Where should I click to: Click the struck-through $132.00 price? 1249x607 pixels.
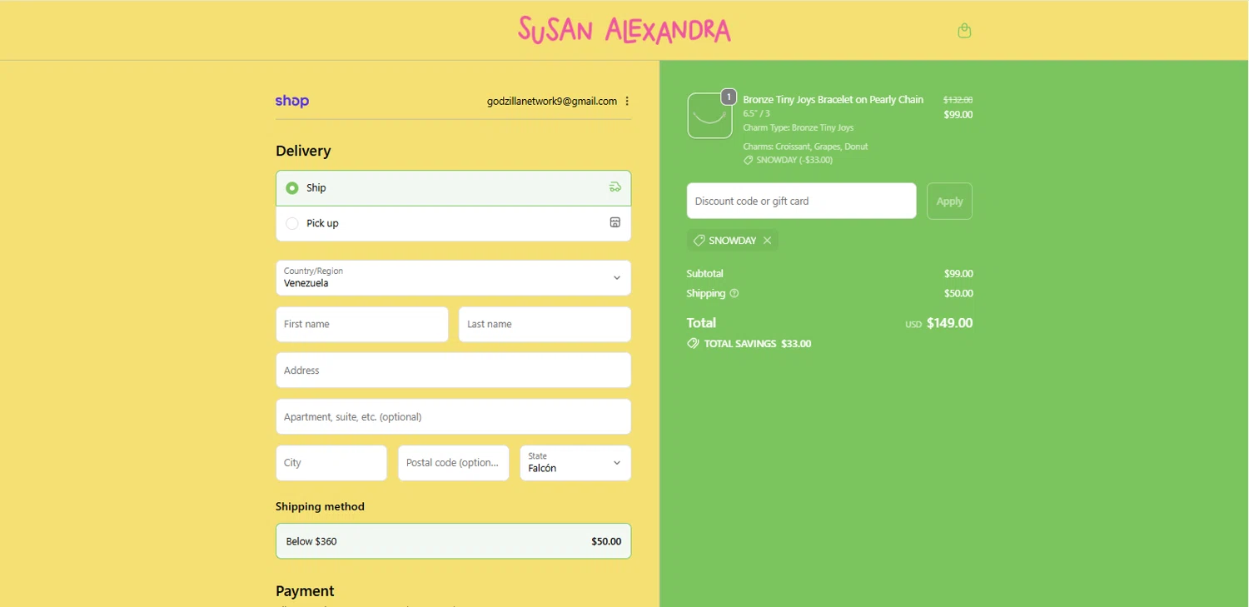(x=958, y=100)
